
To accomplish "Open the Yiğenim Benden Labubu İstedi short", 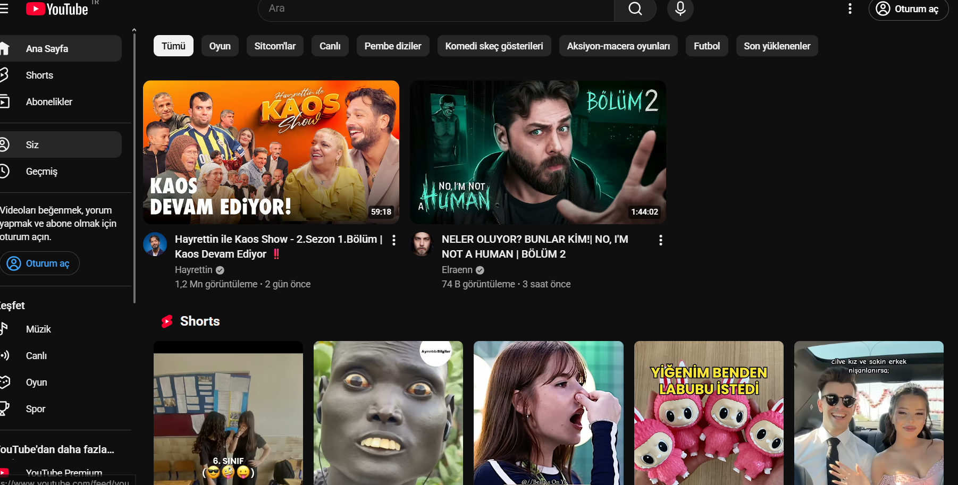I will tap(709, 413).
